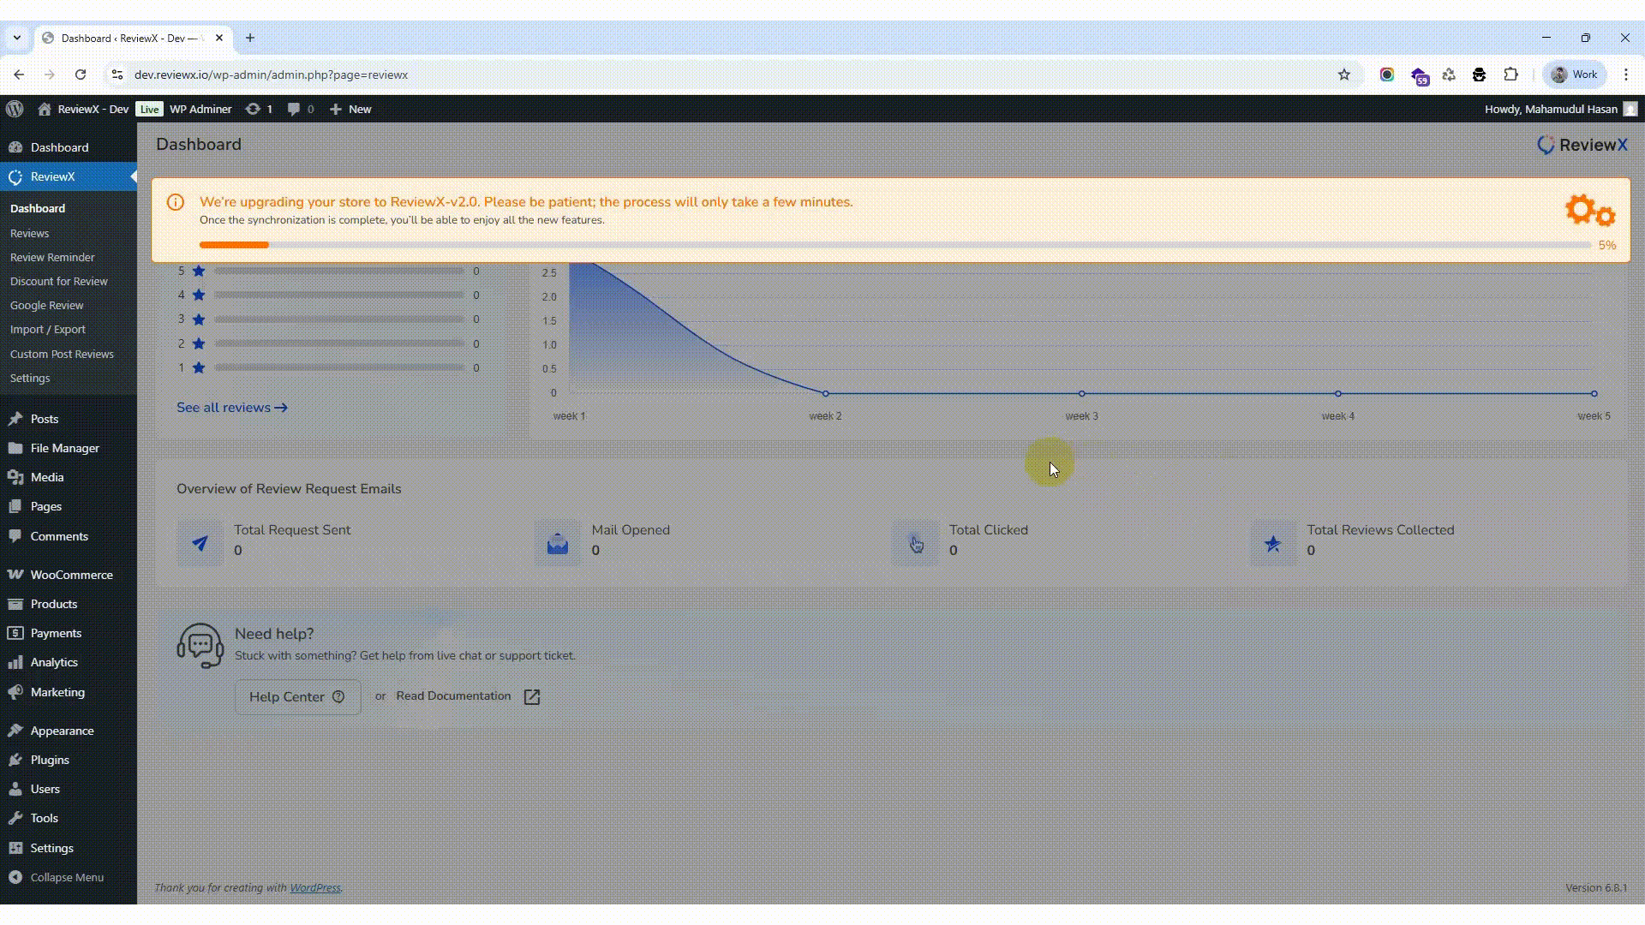The image size is (1645, 925).
Task: Click the Pages icon in sidebar
Action: click(x=15, y=506)
